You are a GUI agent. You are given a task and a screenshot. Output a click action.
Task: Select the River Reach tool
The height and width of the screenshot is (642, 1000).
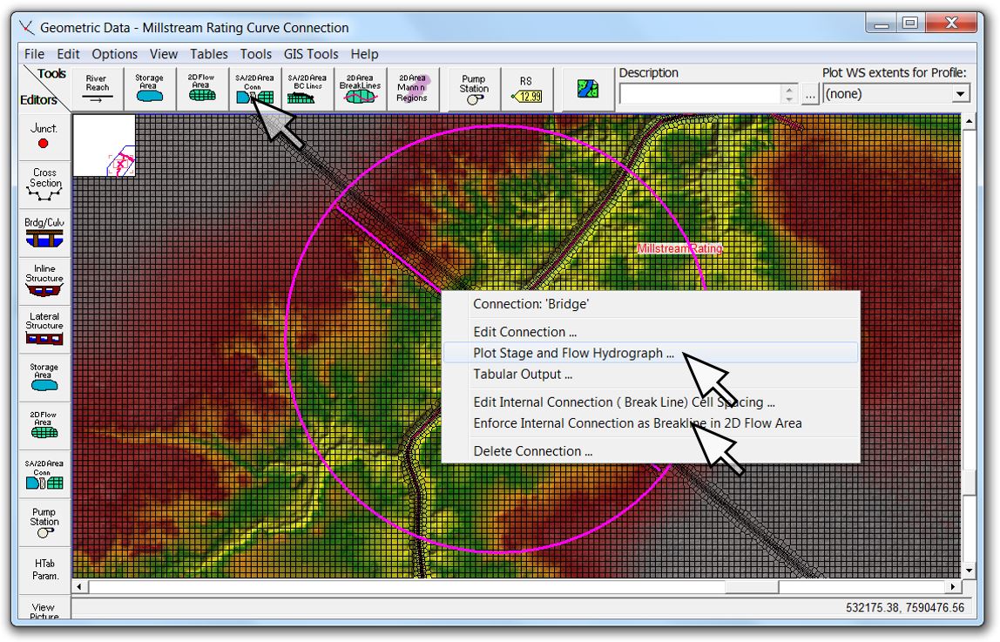(x=98, y=89)
